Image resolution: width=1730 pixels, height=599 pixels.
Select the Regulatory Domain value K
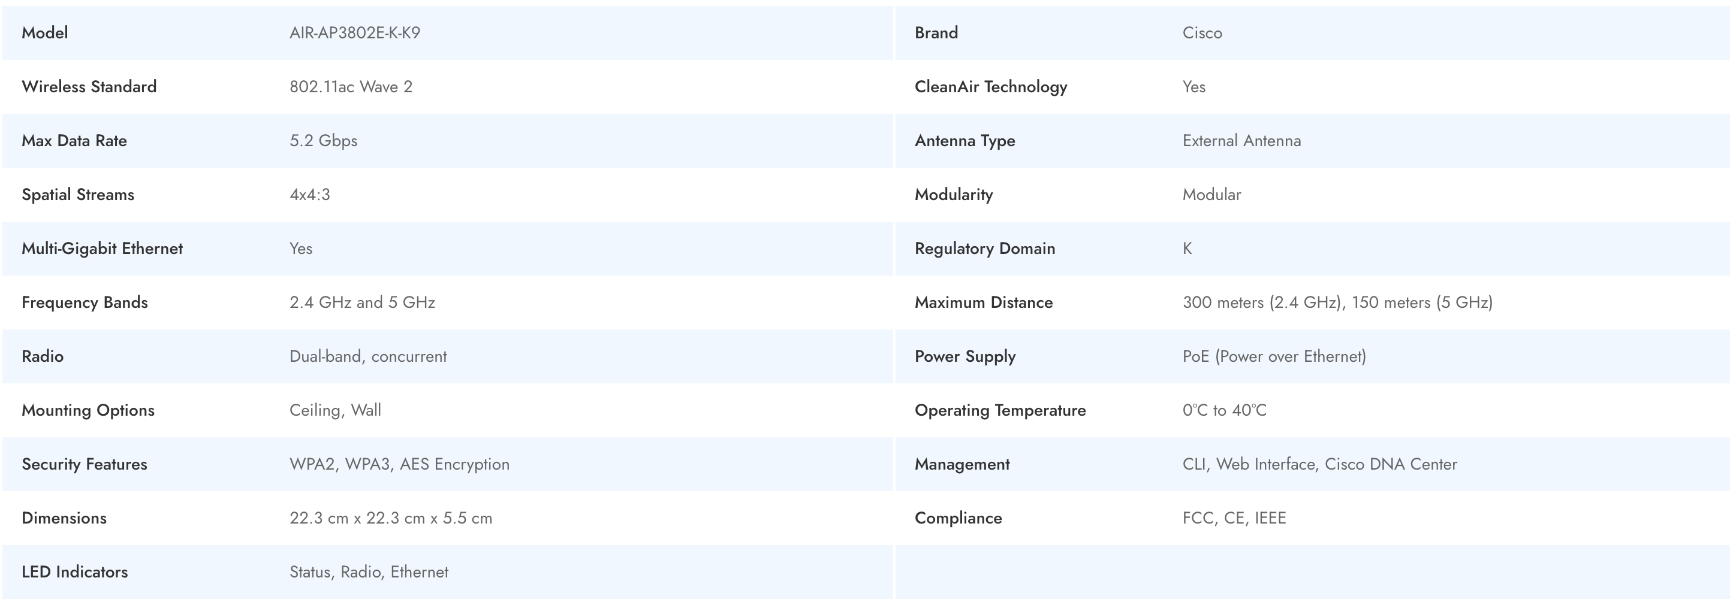coord(1187,248)
